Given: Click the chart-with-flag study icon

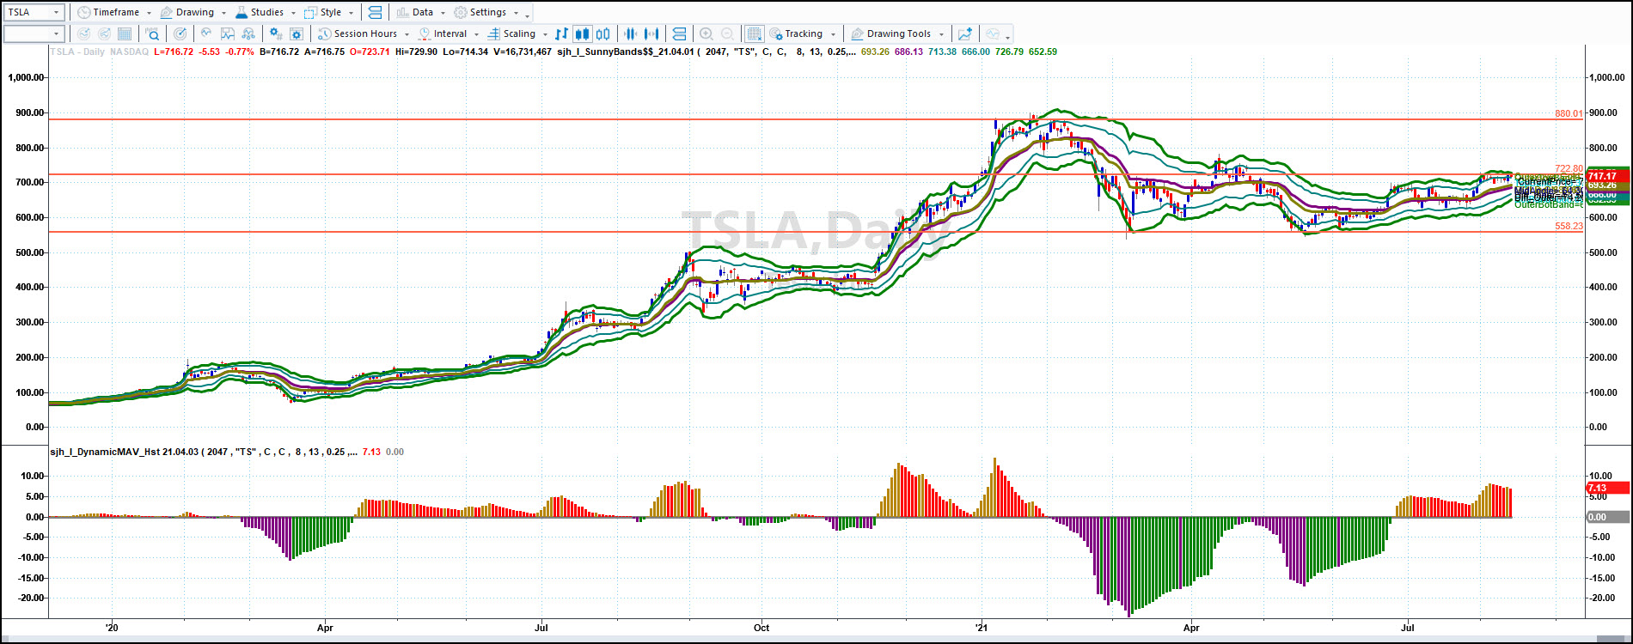Looking at the screenshot, I should pos(228,34).
